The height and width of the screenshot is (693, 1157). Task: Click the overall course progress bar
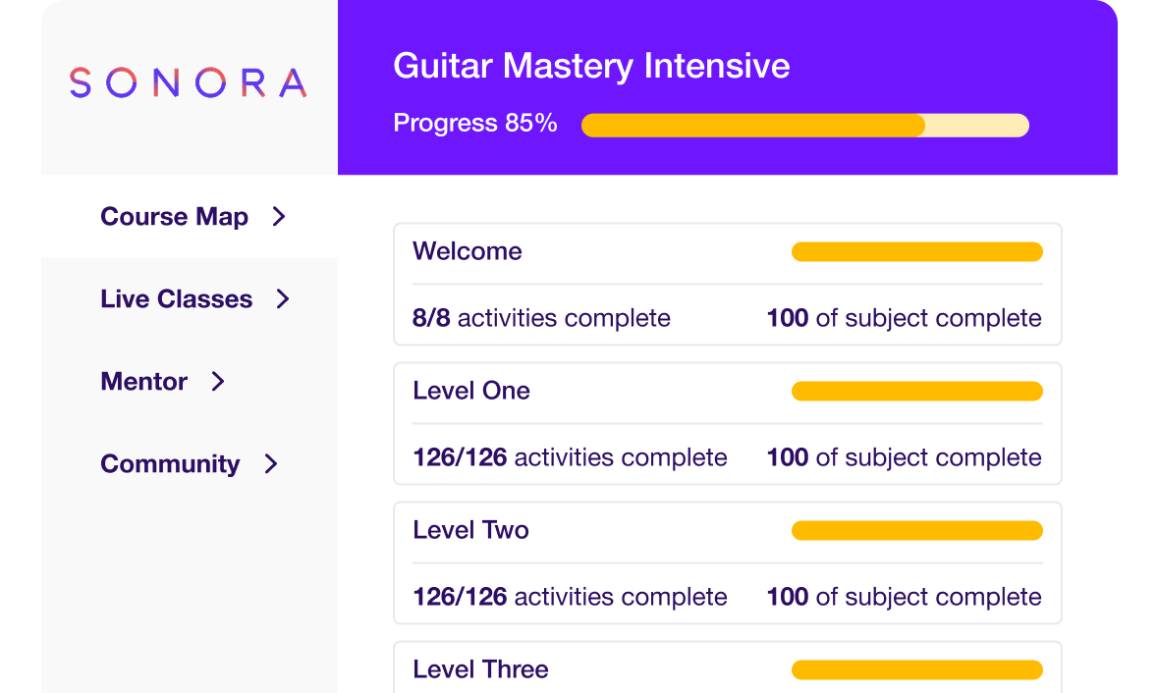(x=804, y=126)
